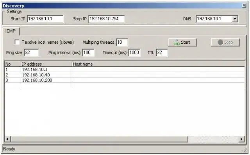250x155 pixels.
Task: Click row number 2 cell
Action: click(x=12, y=75)
